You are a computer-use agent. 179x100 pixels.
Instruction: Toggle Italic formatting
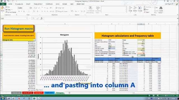pos(22,11)
